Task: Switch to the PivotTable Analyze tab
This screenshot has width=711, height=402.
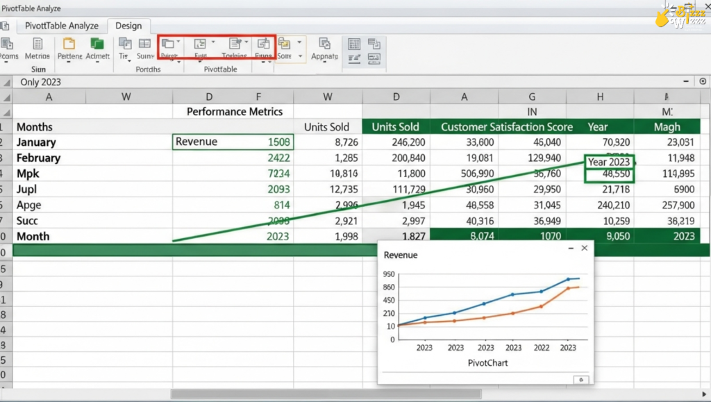Action: point(61,26)
